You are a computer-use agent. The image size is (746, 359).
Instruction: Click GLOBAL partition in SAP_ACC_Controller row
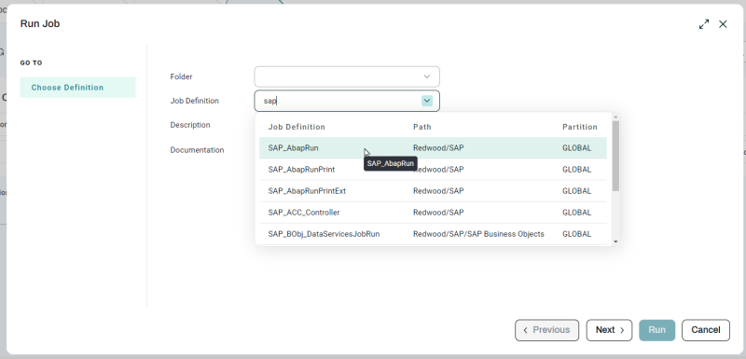coord(576,213)
